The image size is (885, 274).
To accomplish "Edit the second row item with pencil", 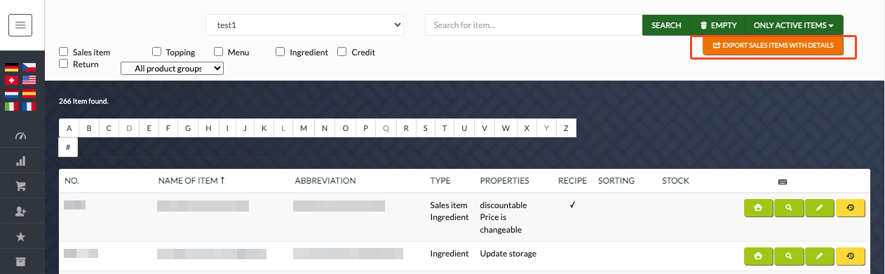I will point(820,256).
